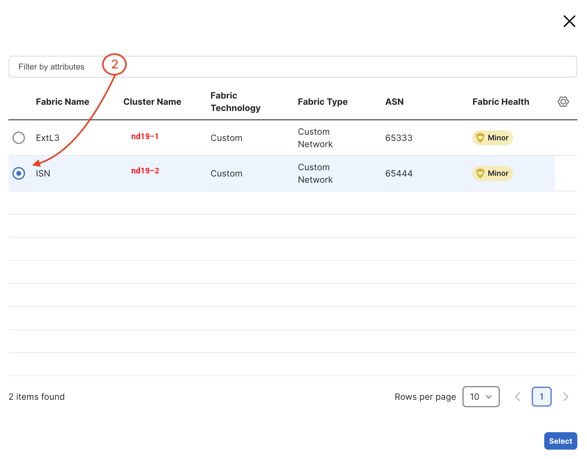Go to the previous page arrow
This screenshot has width=587, height=459.
point(518,397)
